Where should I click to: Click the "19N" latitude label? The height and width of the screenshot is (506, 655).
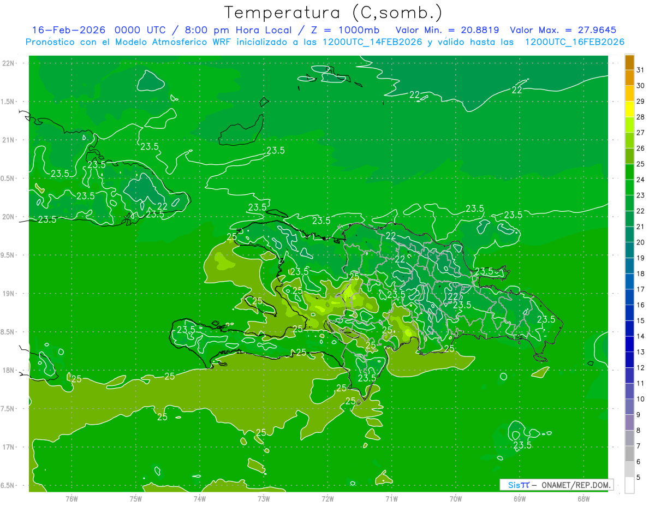pos(9,294)
